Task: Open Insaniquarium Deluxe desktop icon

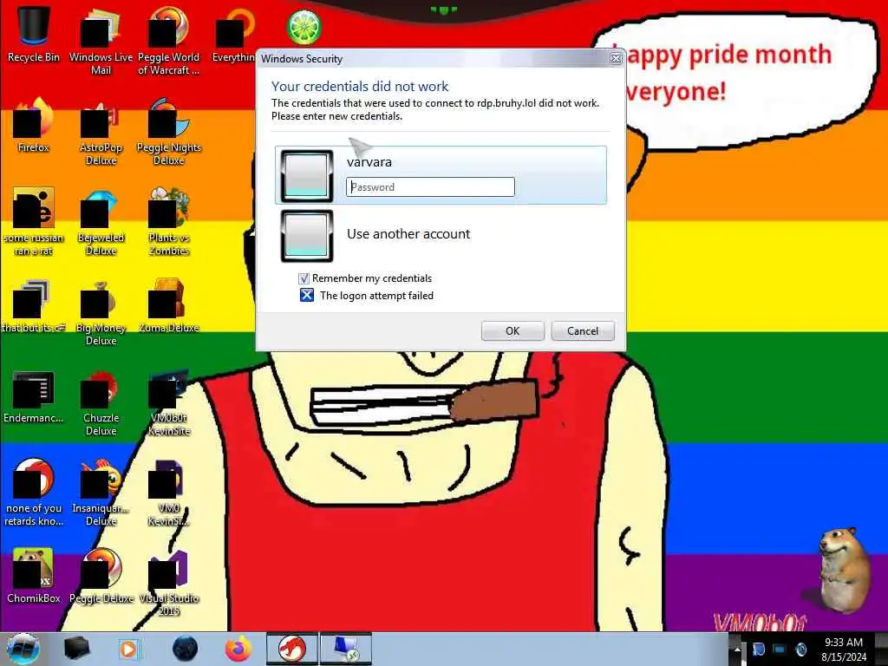Action: [x=101, y=492]
